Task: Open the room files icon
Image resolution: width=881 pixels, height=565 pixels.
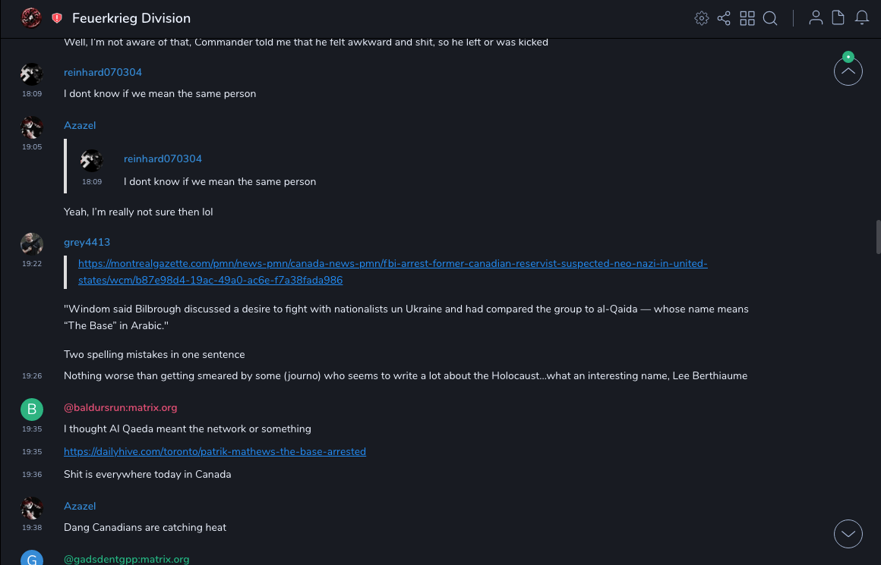Action: click(x=838, y=18)
